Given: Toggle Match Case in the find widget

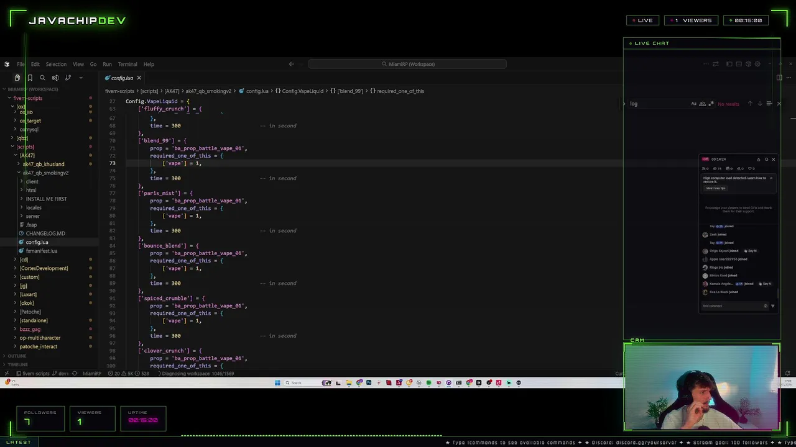Looking at the screenshot, I should click(x=694, y=104).
